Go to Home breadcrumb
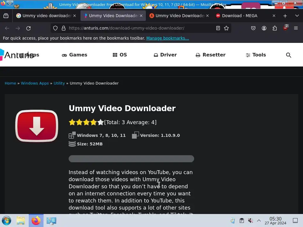This screenshot has width=303, height=227. [x=10, y=83]
